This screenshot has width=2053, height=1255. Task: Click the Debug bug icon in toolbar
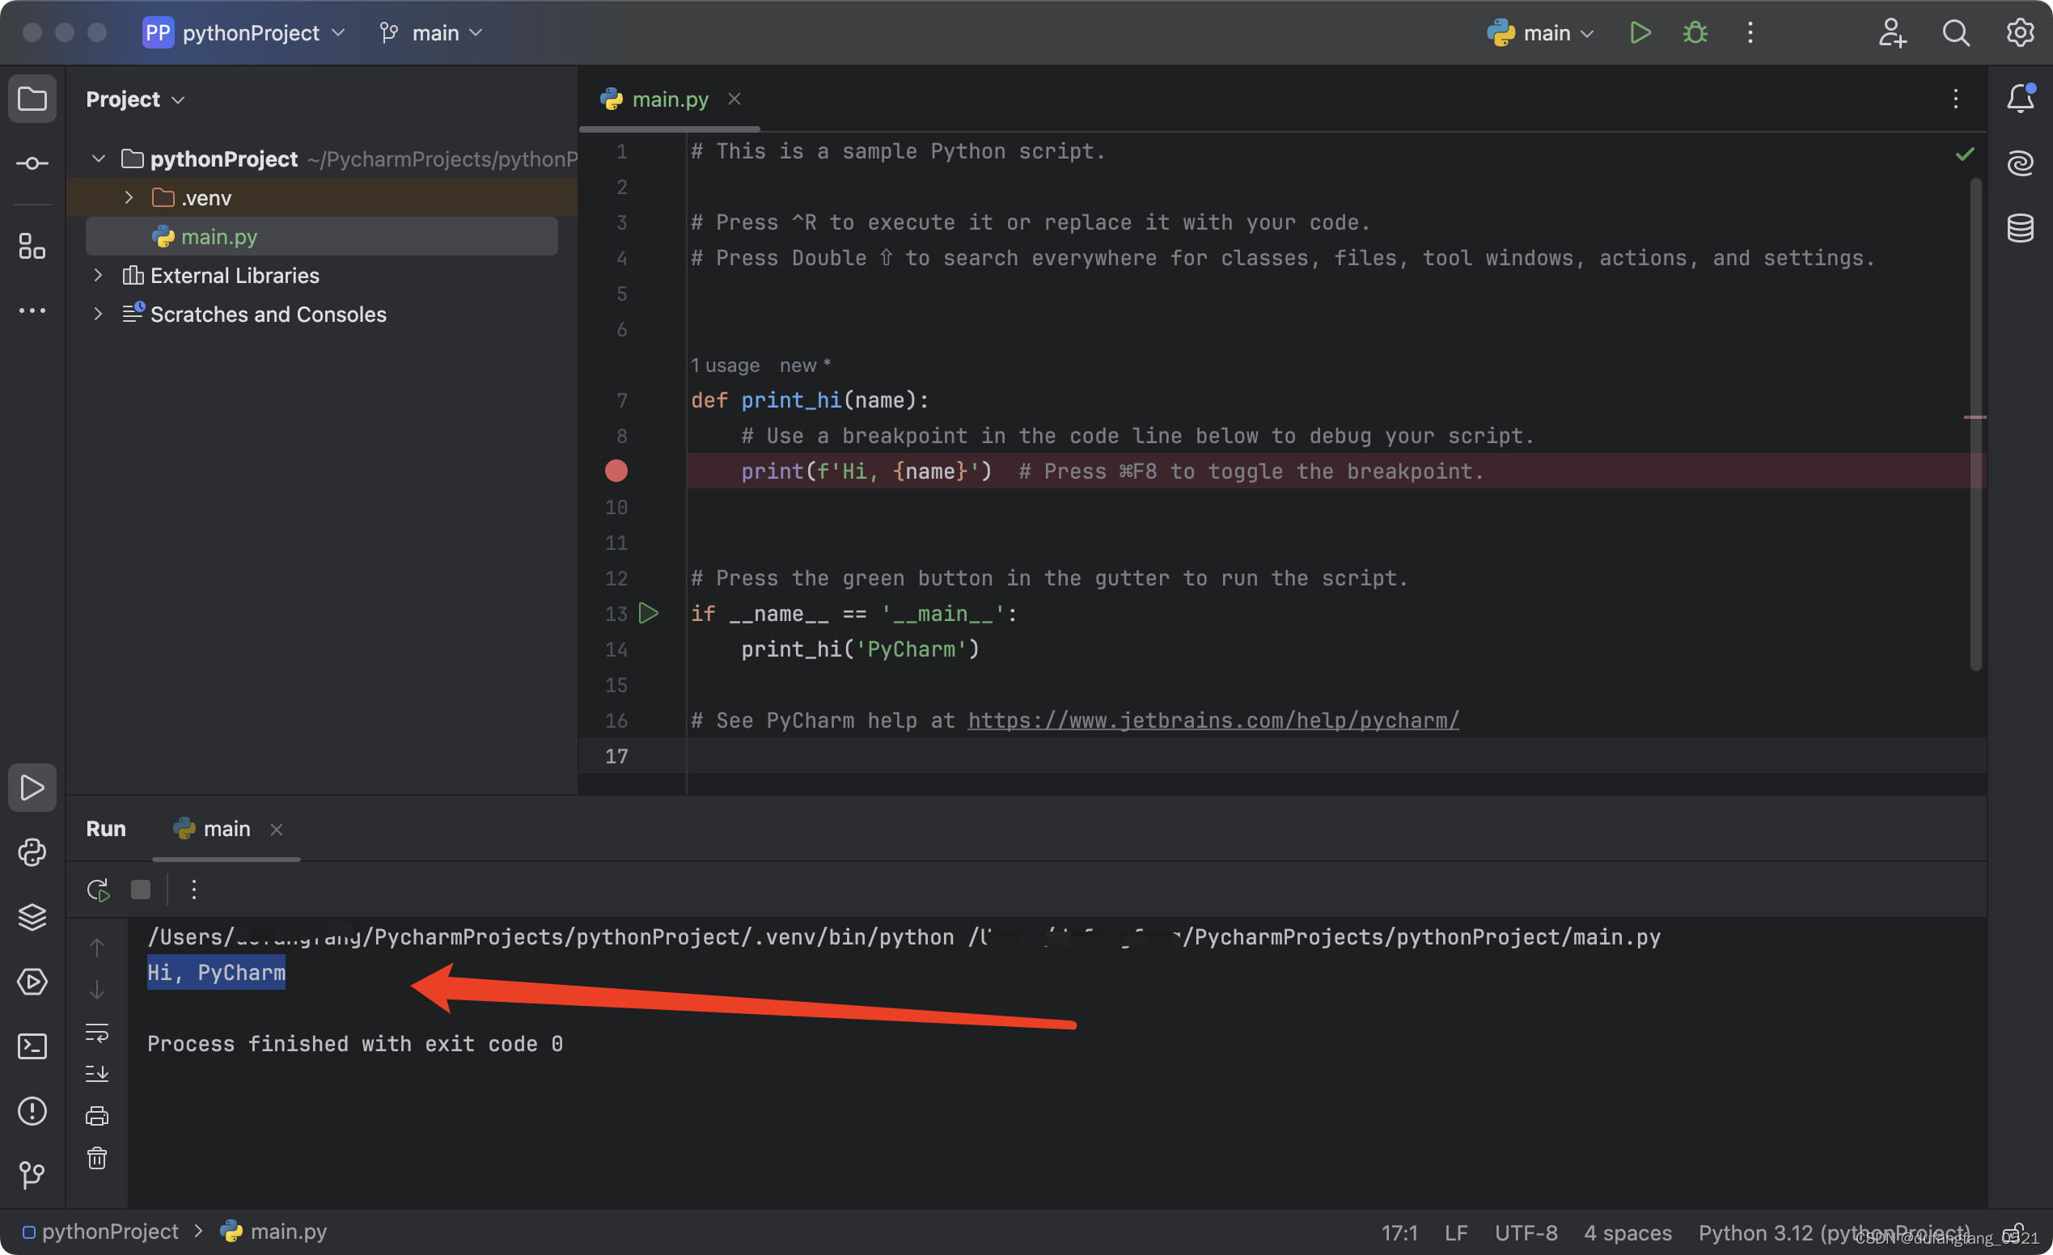[1695, 32]
